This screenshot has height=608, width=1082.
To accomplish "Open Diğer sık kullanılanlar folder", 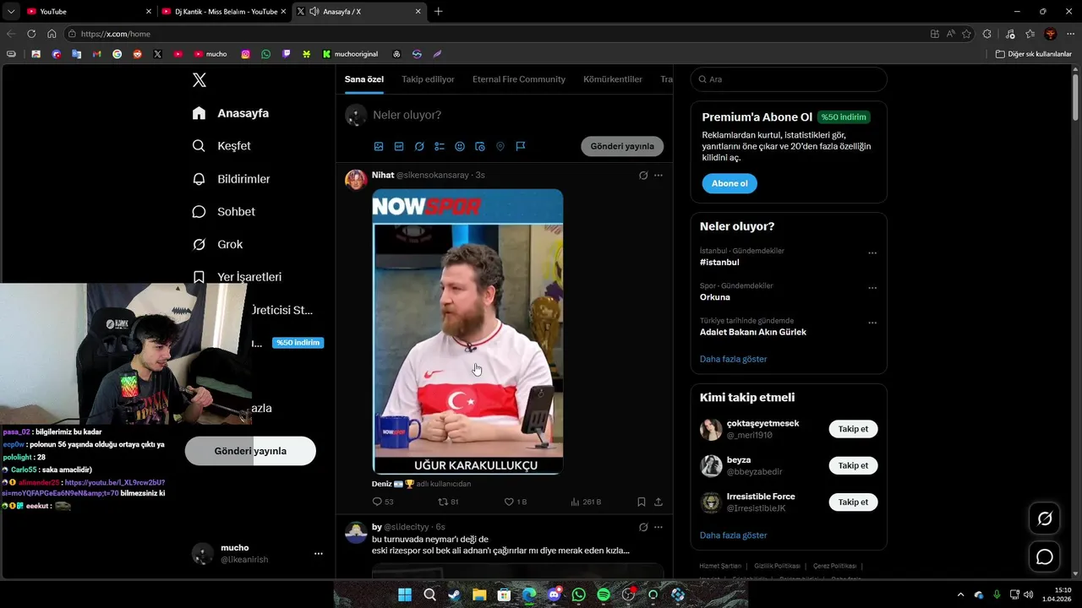I will tap(1033, 54).
